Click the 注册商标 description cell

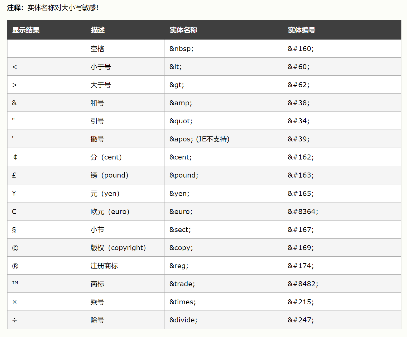[104, 266]
